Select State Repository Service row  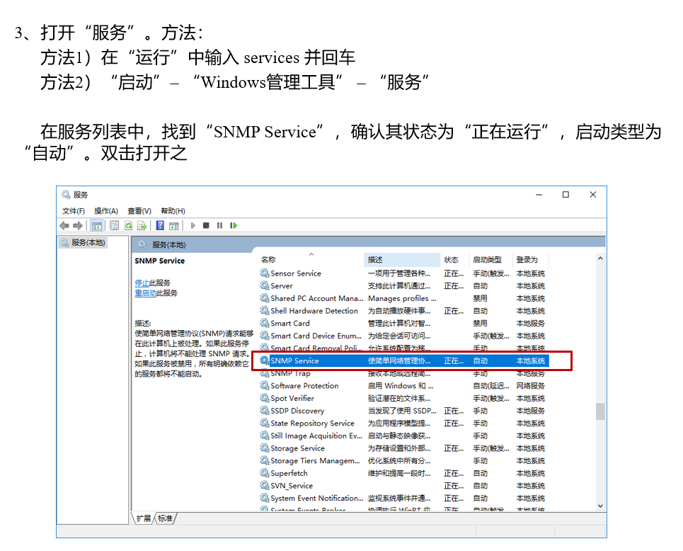[x=404, y=423]
